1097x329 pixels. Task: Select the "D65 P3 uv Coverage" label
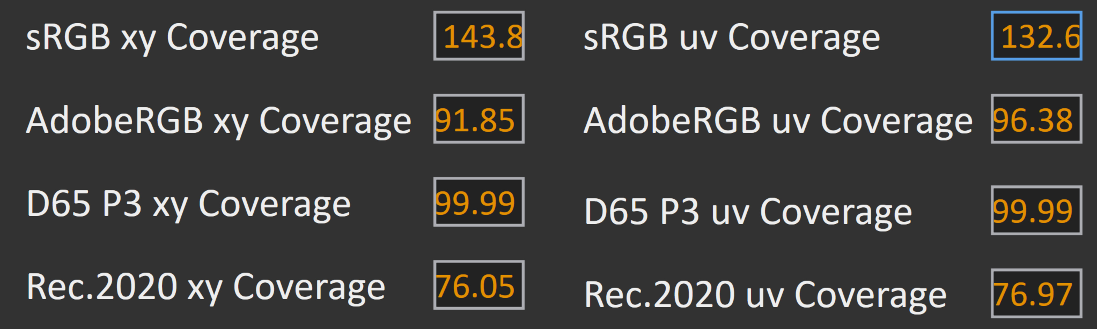tap(748, 211)
